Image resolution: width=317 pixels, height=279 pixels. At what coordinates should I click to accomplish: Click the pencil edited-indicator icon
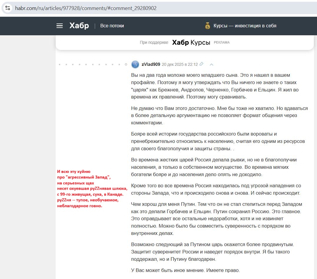(202, 64)
